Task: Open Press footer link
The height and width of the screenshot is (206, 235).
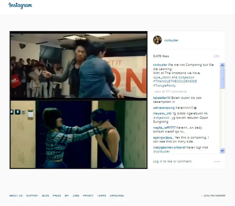Action: pyautogui.click(x=57, y=195)
